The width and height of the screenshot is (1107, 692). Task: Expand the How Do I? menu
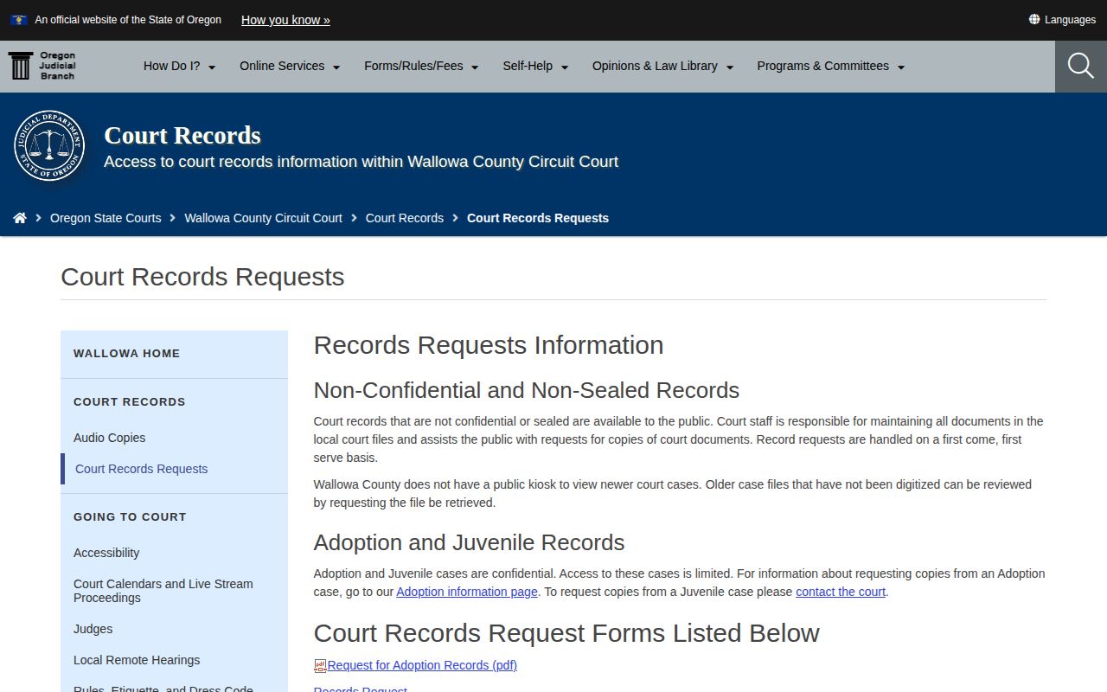coord(179,66)
